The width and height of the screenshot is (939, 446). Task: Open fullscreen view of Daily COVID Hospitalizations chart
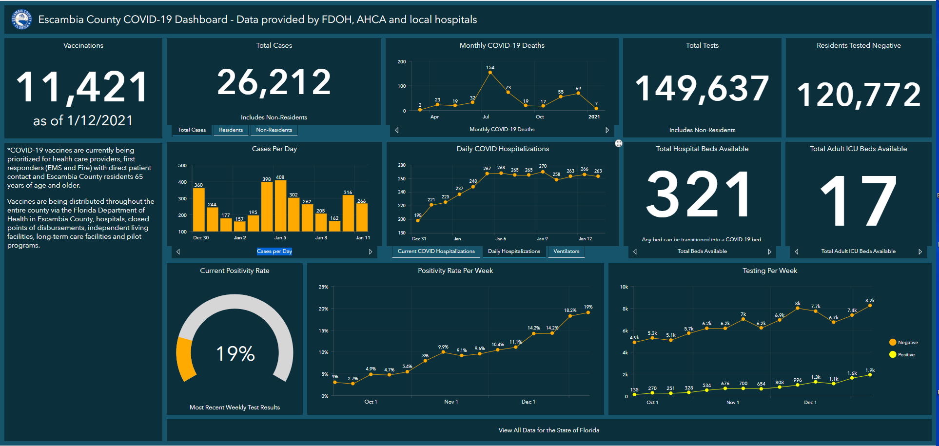pos(618,143)
